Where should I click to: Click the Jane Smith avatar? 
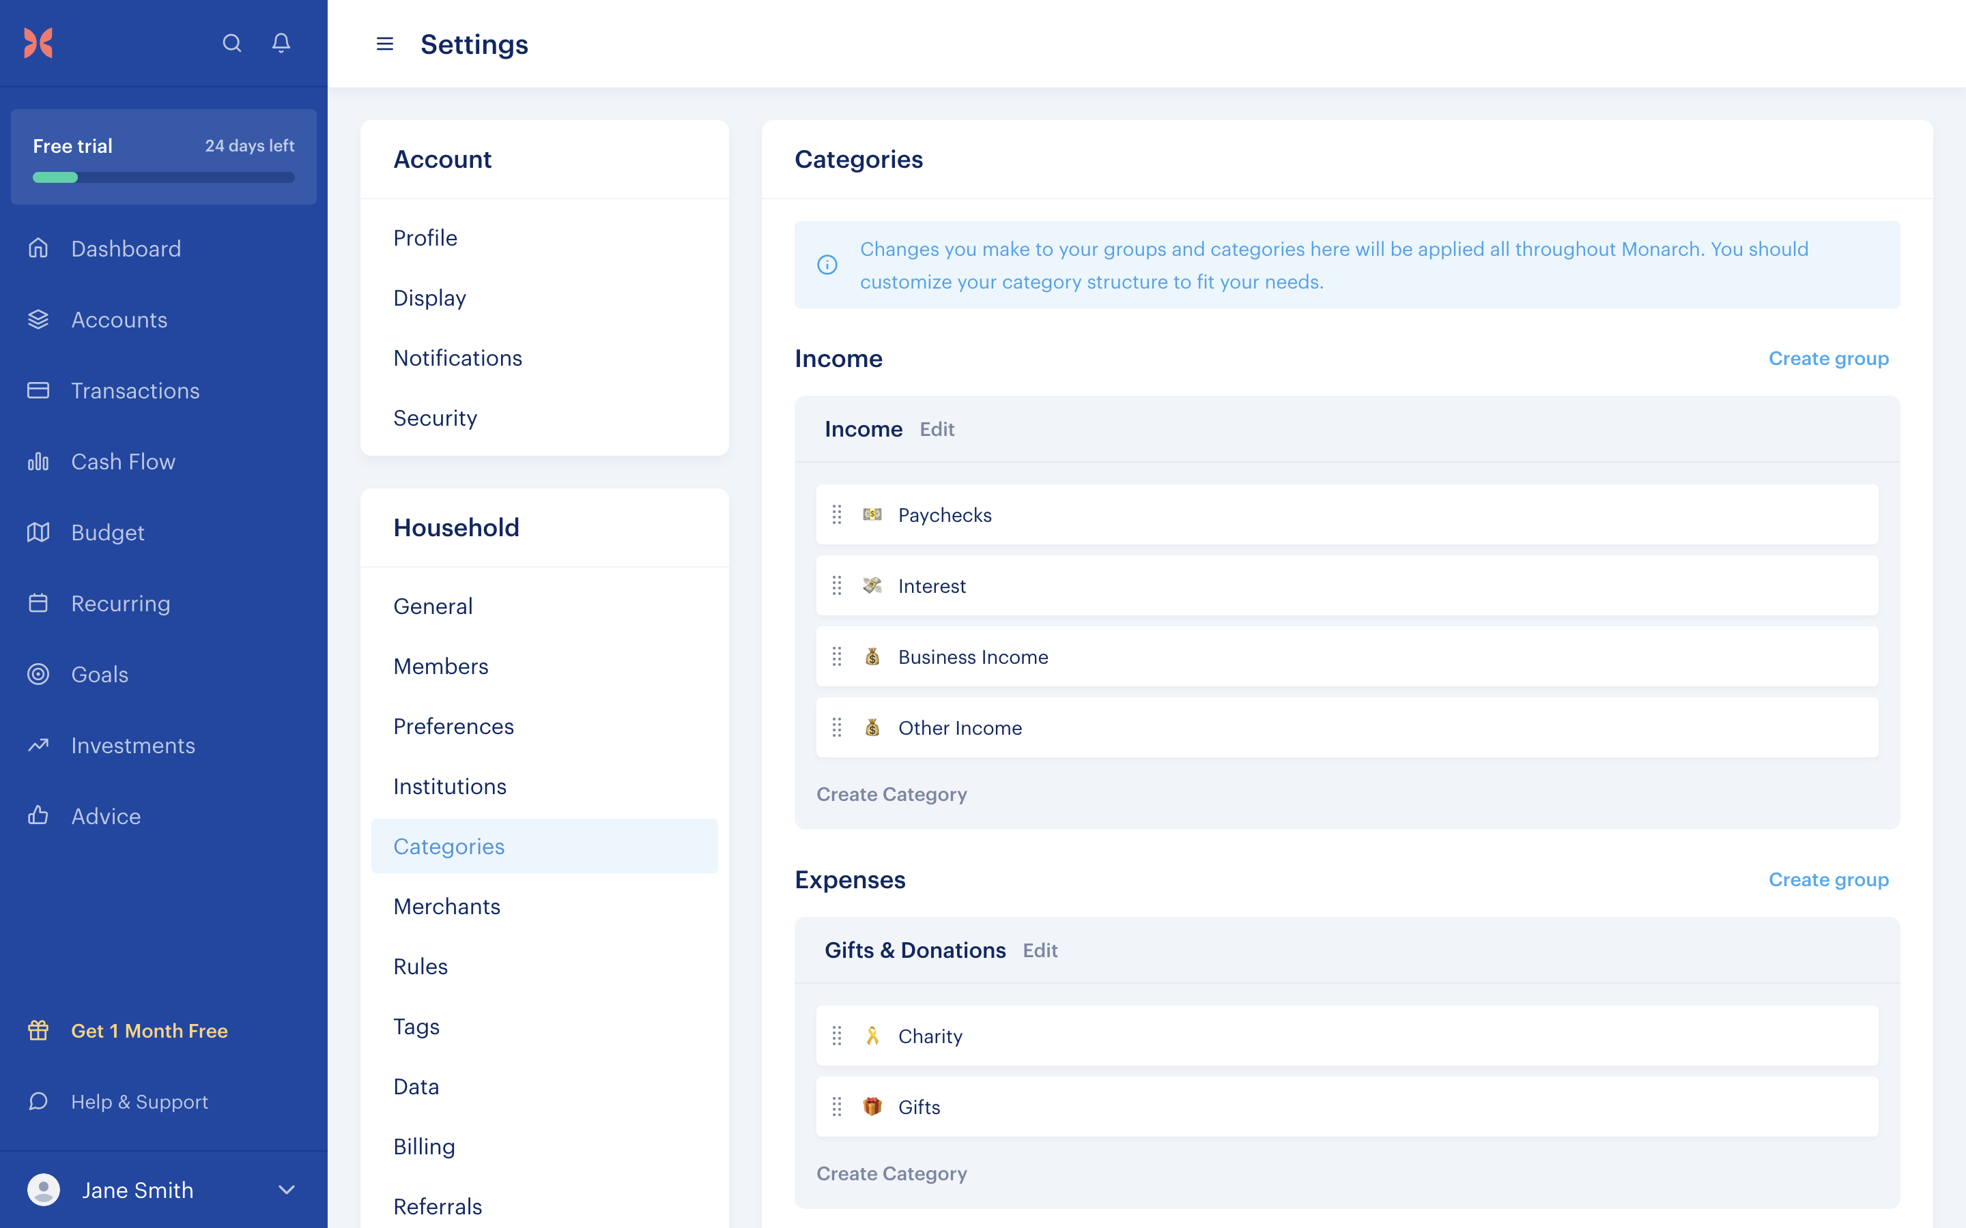click(x=44, y=1190)
